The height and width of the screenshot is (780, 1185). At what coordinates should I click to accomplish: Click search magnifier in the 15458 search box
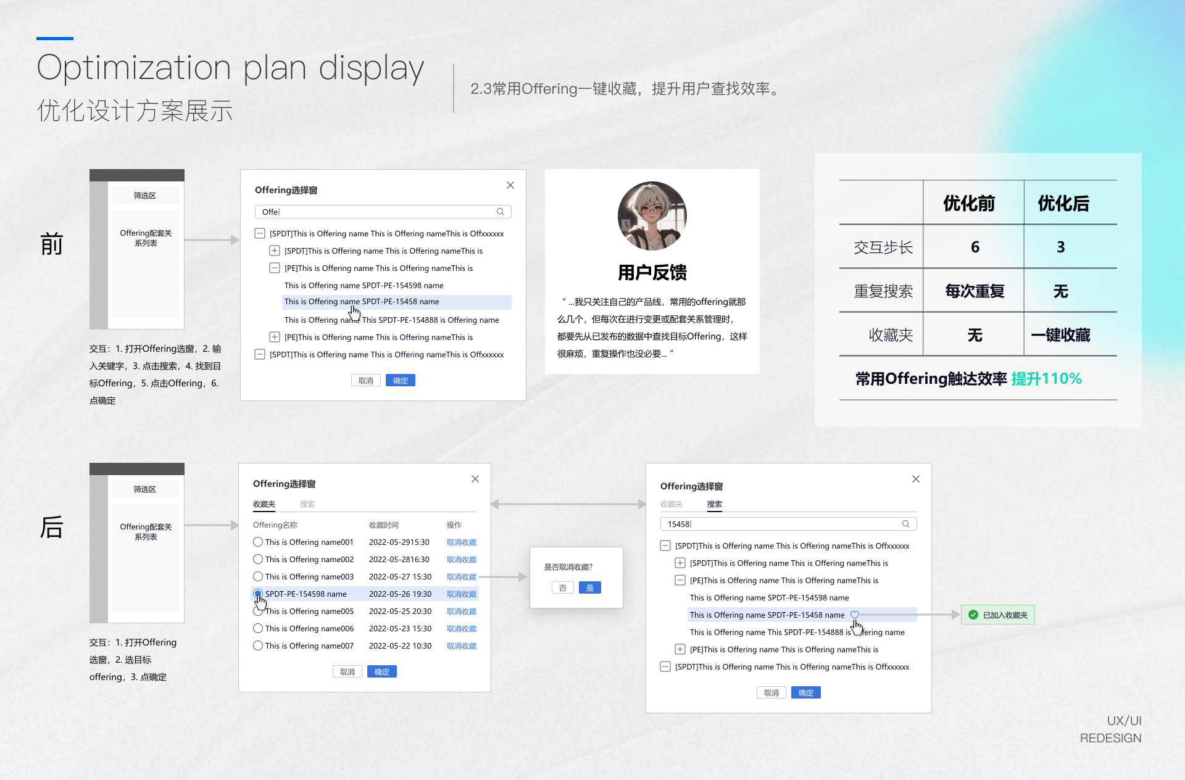[x=906, y=524]
